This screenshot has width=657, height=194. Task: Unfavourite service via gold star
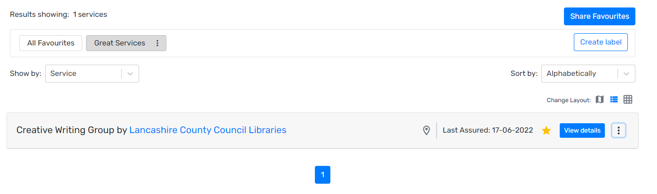[546, 130]
